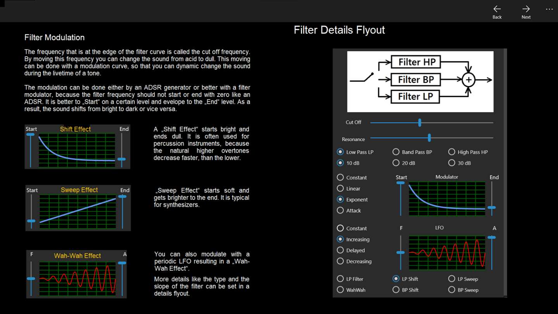Click the Wah-Wah Effect waveform graph
The image size is (558, 314).
pyautogui.click(x=77, y=278)
